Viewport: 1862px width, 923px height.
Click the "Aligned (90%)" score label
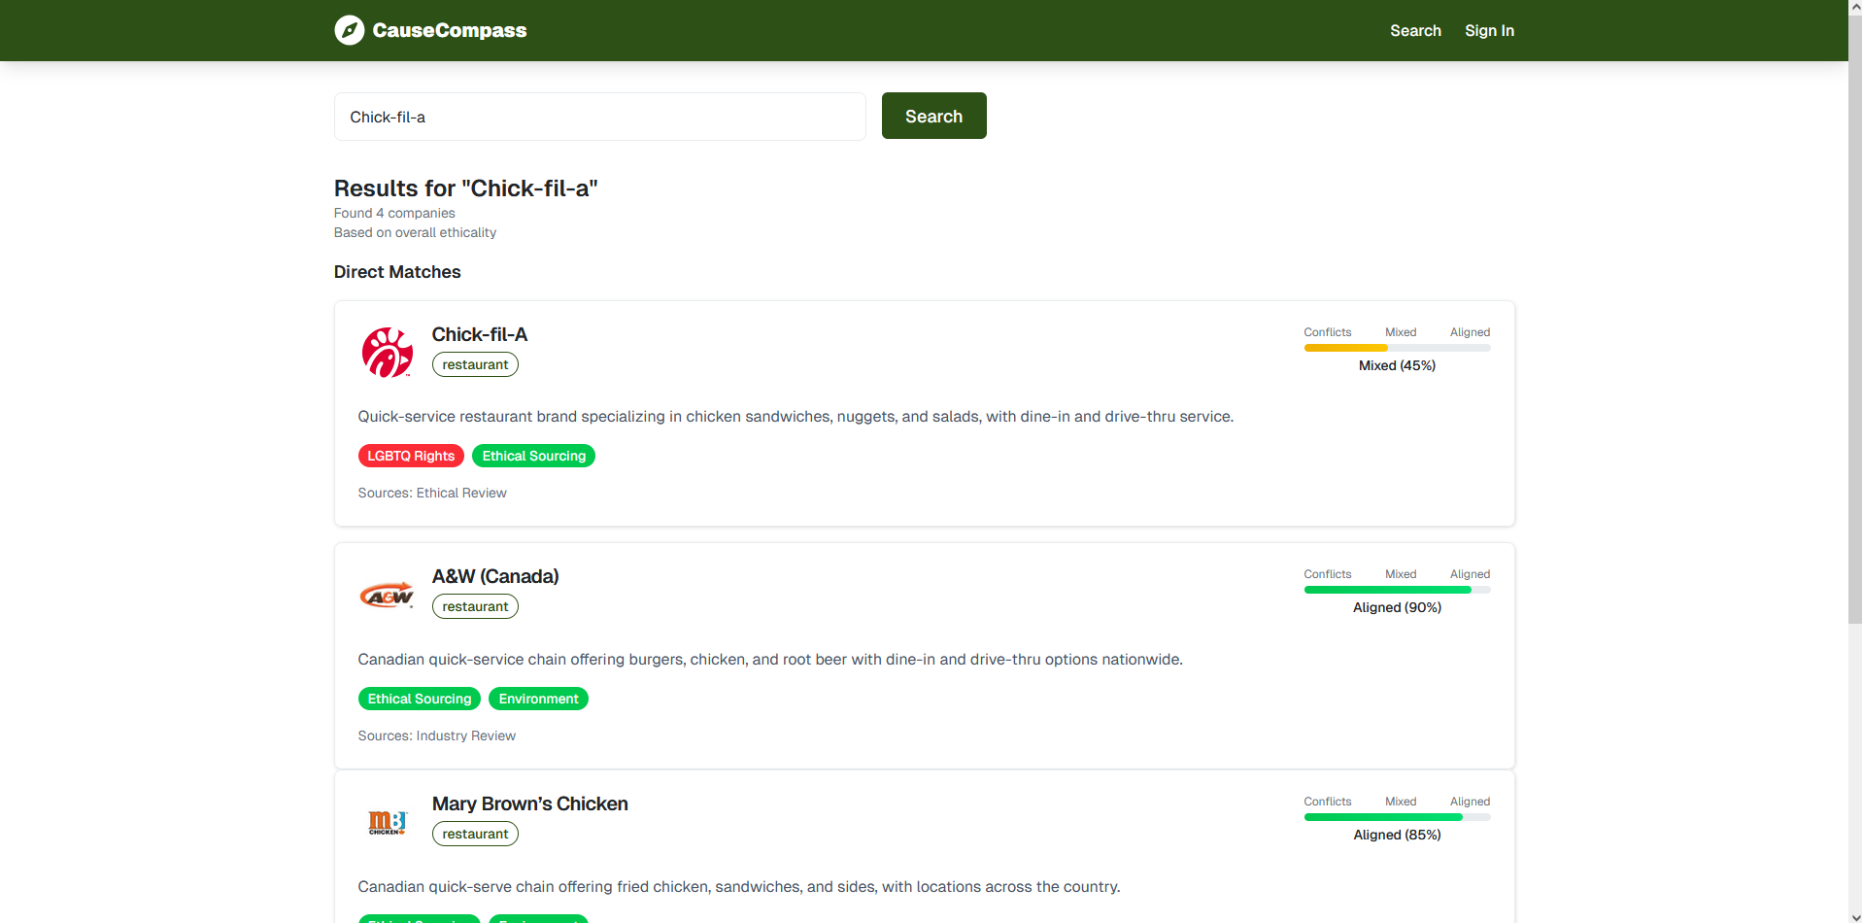tap(1397, 607)
